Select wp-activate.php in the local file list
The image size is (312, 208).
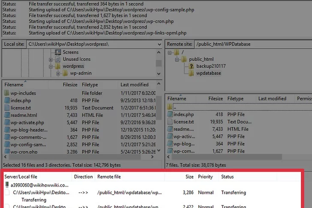click(x=28, y=122)
